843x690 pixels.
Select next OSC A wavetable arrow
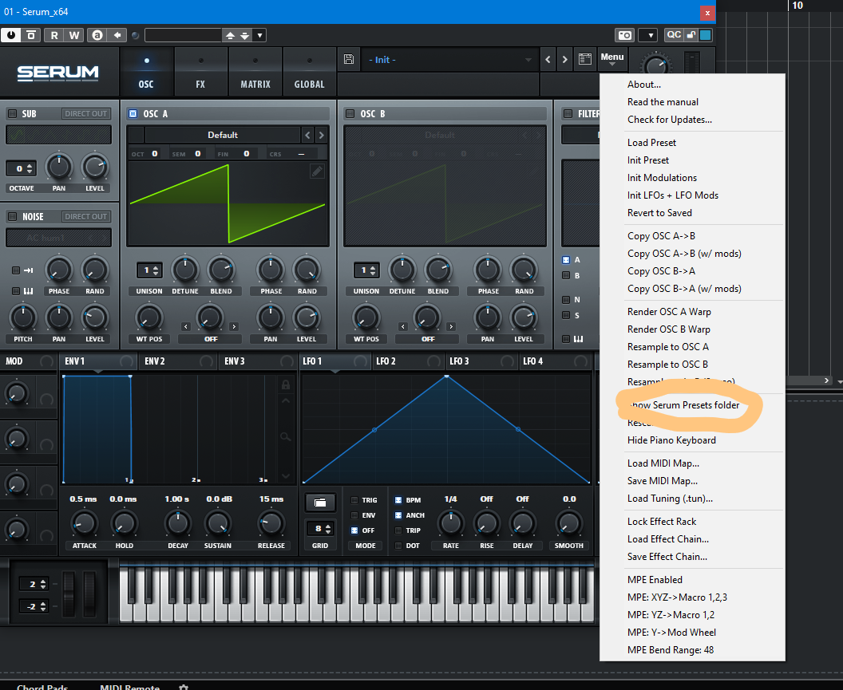pos(322,135)
